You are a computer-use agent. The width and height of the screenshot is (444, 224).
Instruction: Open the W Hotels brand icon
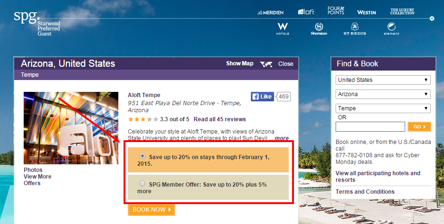pos(283,29)
